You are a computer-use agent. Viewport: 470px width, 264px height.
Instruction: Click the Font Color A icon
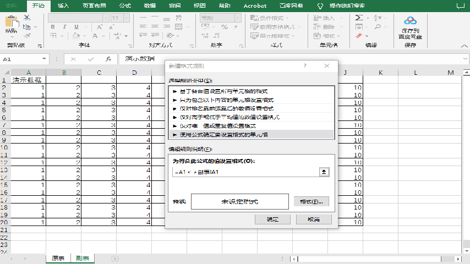[95, 36]
